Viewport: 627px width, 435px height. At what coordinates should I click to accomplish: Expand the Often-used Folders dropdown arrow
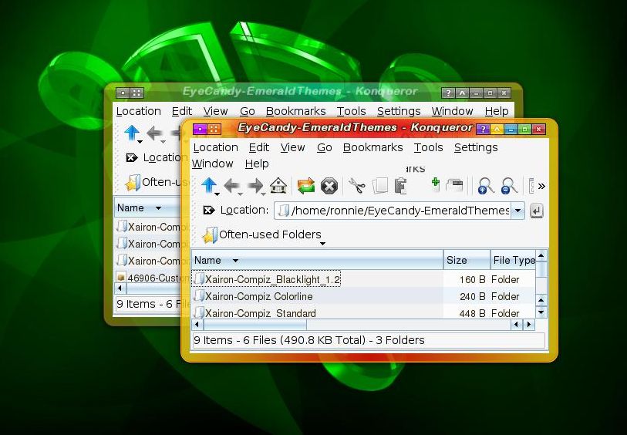tap(322, 244)
